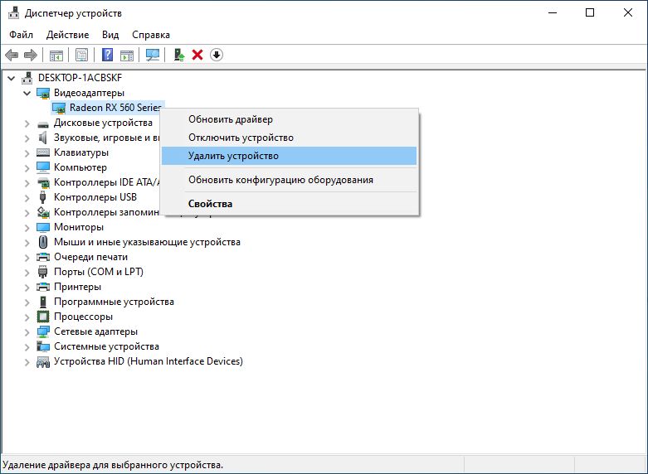Choose Обновить конфигурацию оборудования
648x474 pixels.
289,180
